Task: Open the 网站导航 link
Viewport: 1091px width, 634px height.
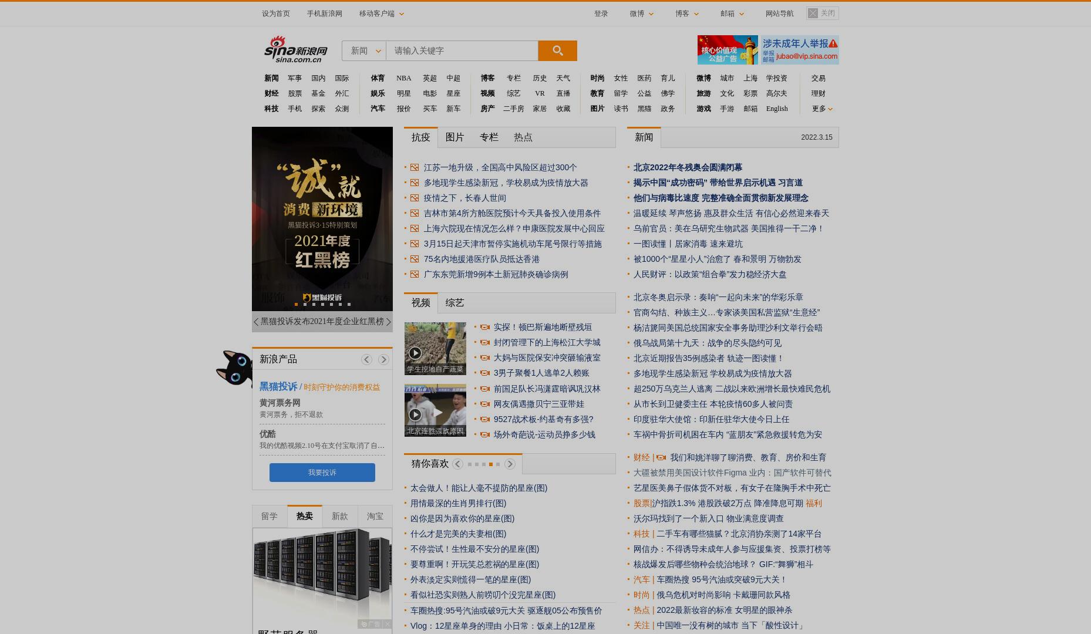Action: (779, 14)
